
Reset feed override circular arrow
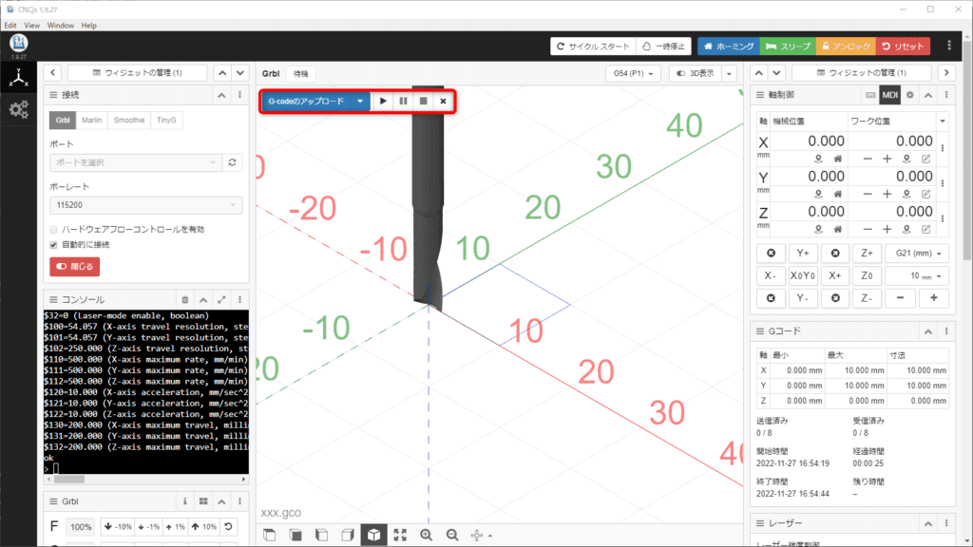(228, 526)
